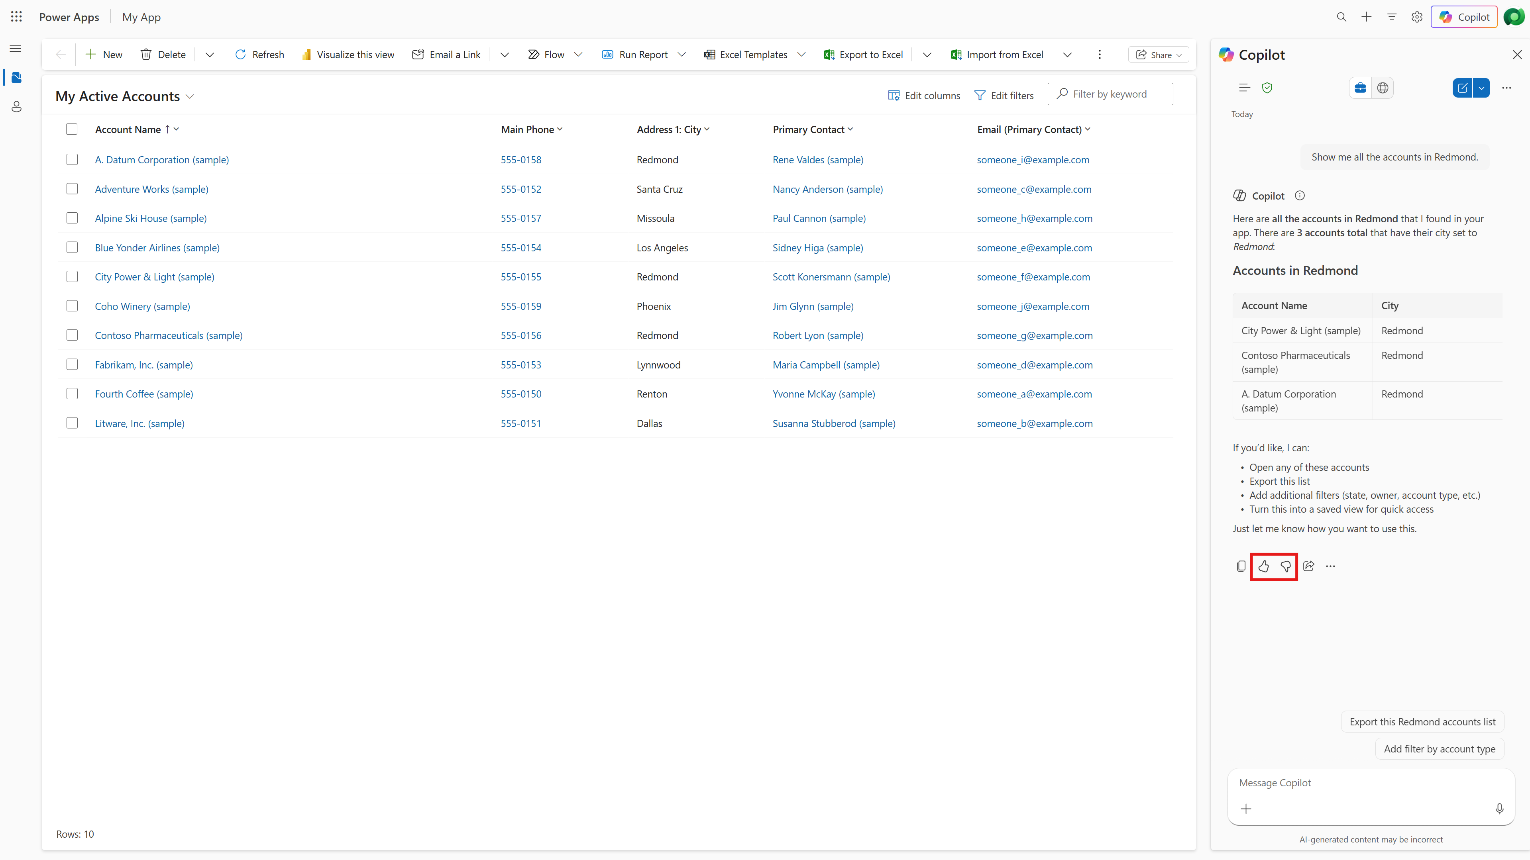Screen dimensions: 1530x860
Task: Click Visualize this view command
Action: (x=348, y=55)
